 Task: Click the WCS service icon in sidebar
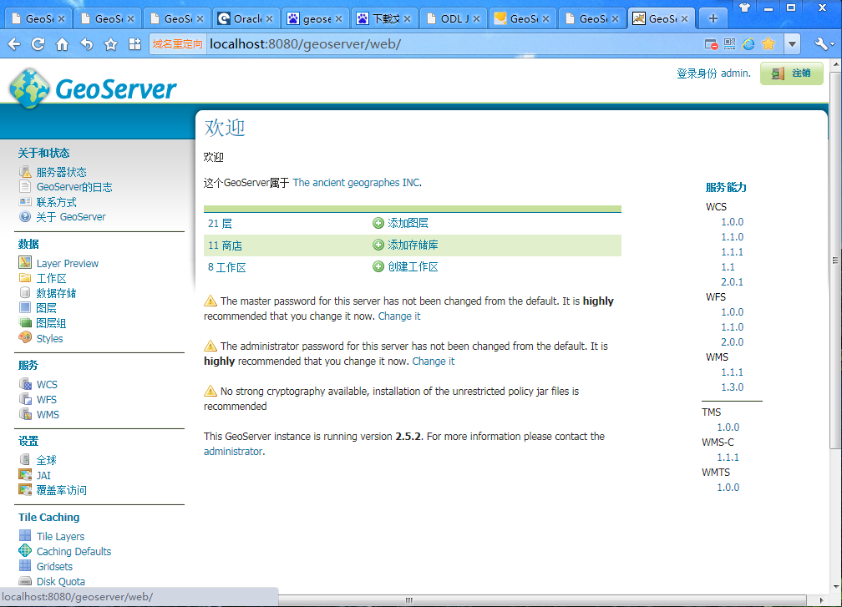pyautogui.click(x=25, y=384)
